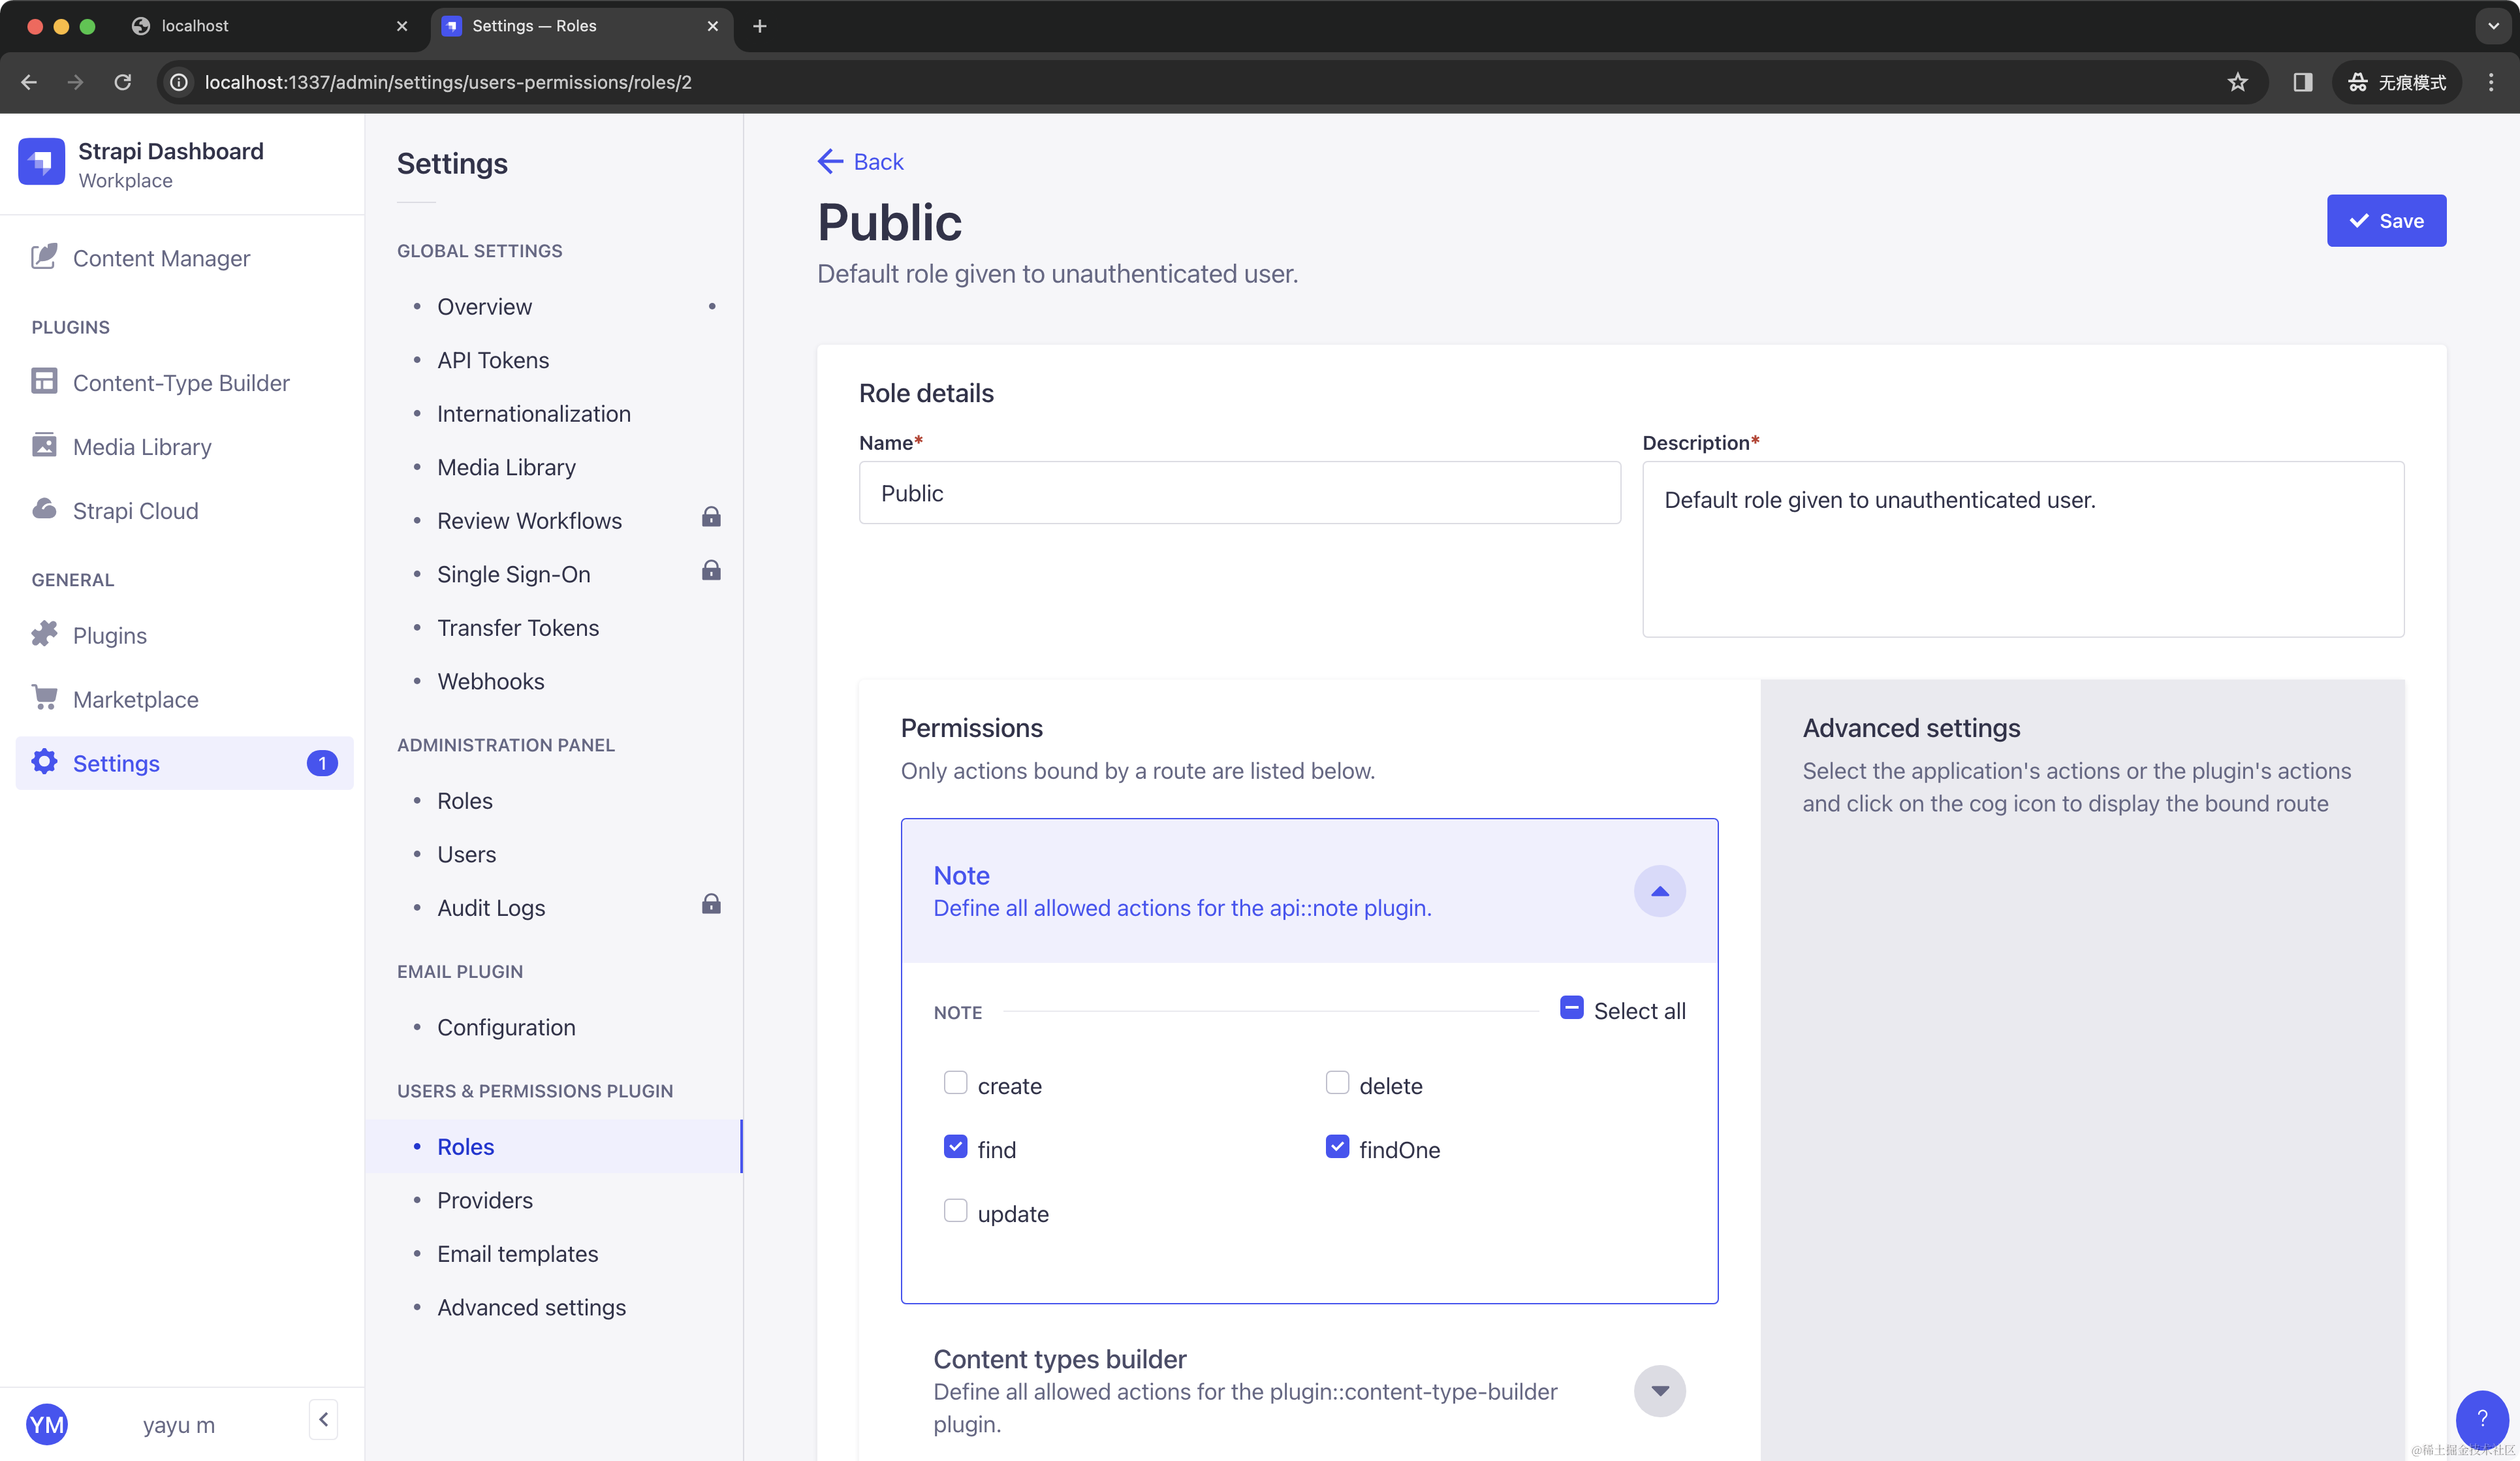Collapse the left navigation sidebar arrow
Viewport: 2520px width, 1461px height.
323,1419
